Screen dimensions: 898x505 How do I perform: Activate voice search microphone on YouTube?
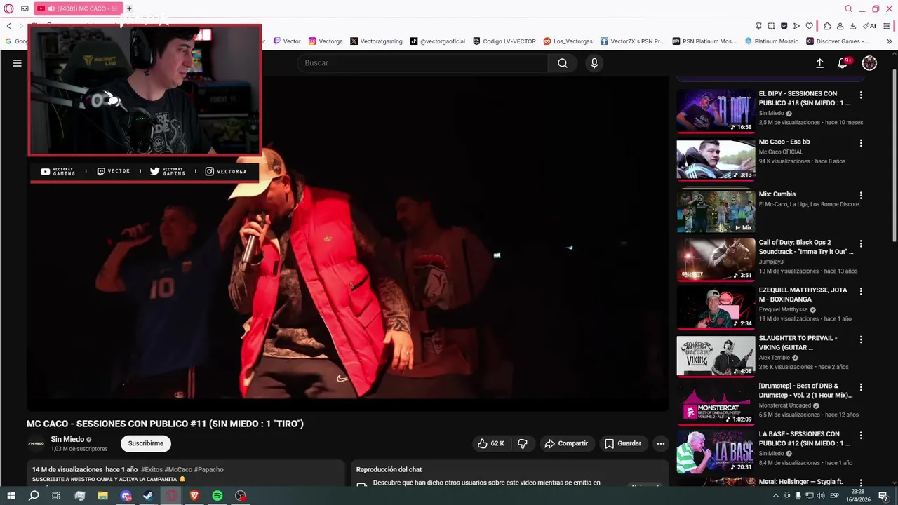[594, 63]
